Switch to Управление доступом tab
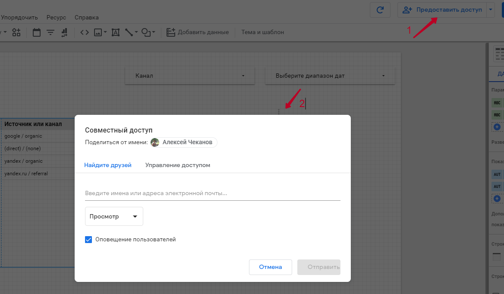This screenshot has width=504, height=294. pos(177,165)
